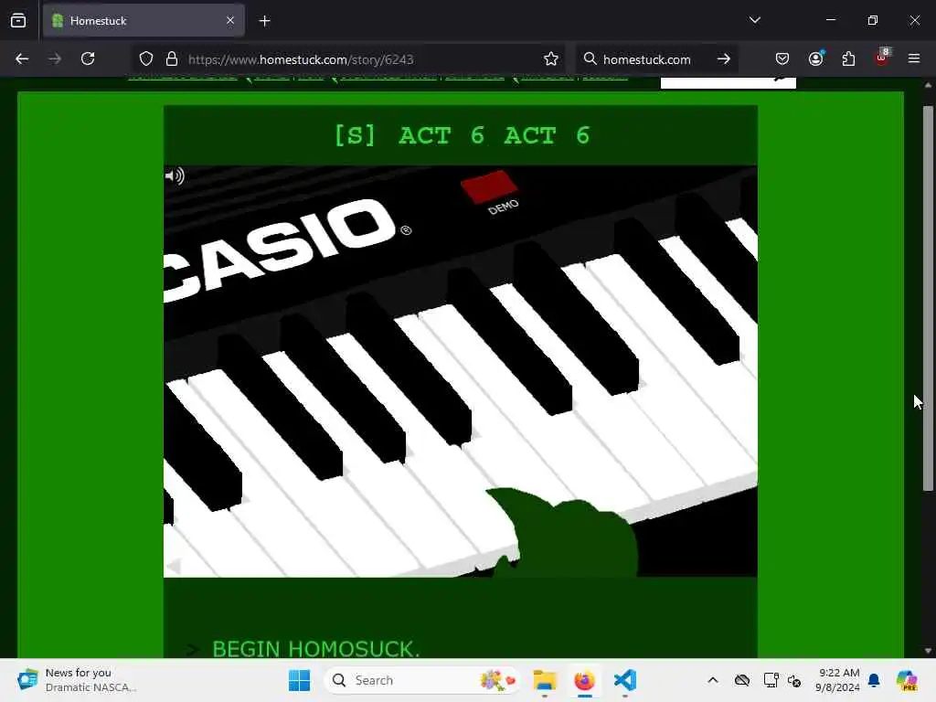This screenshot has height=702, width=936.
Task: Close the Homestuck tab
Action: 230,20
